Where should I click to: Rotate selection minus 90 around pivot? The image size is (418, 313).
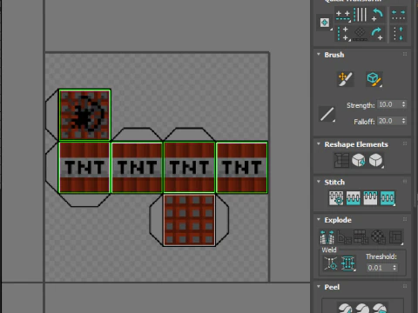[x=377, y=15]
